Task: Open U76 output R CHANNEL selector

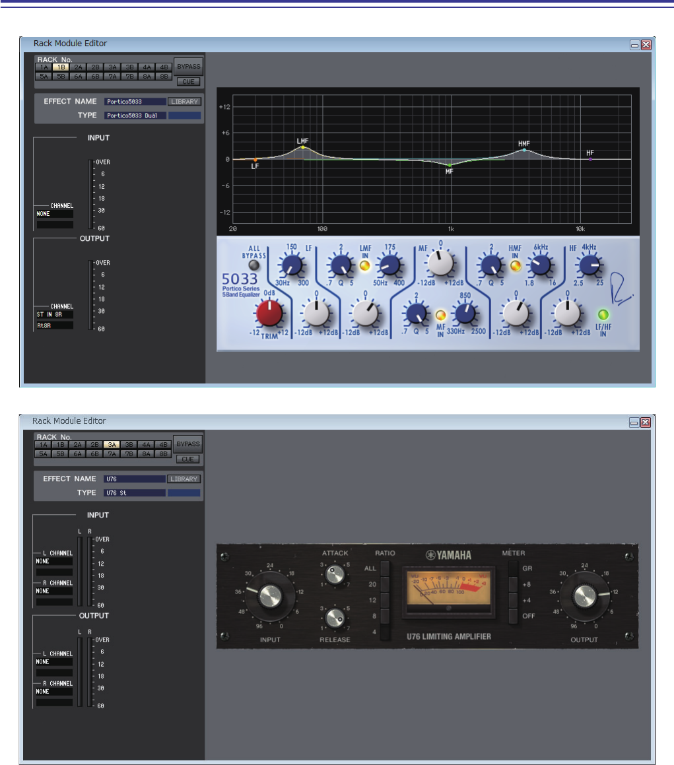Action: pyautogui.click(x=54, y=691)
